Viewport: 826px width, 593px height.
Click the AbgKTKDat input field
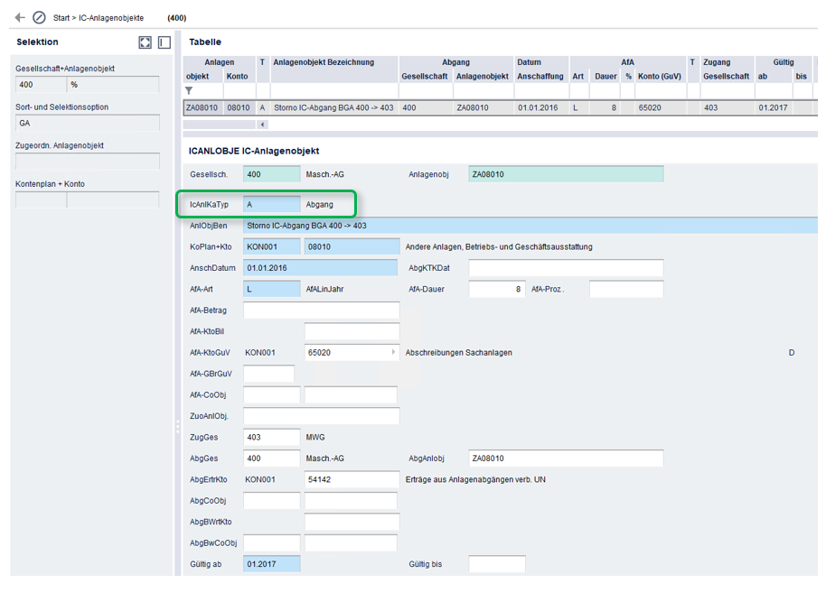tap(566, 268)
